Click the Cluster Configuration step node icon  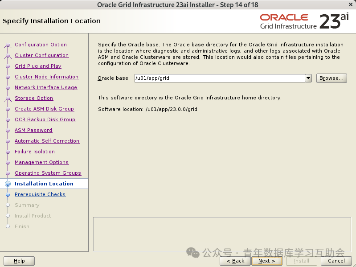point(8,56)
